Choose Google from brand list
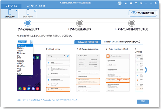The height and width of the screenshot is (109, 161). coord(25,61)
